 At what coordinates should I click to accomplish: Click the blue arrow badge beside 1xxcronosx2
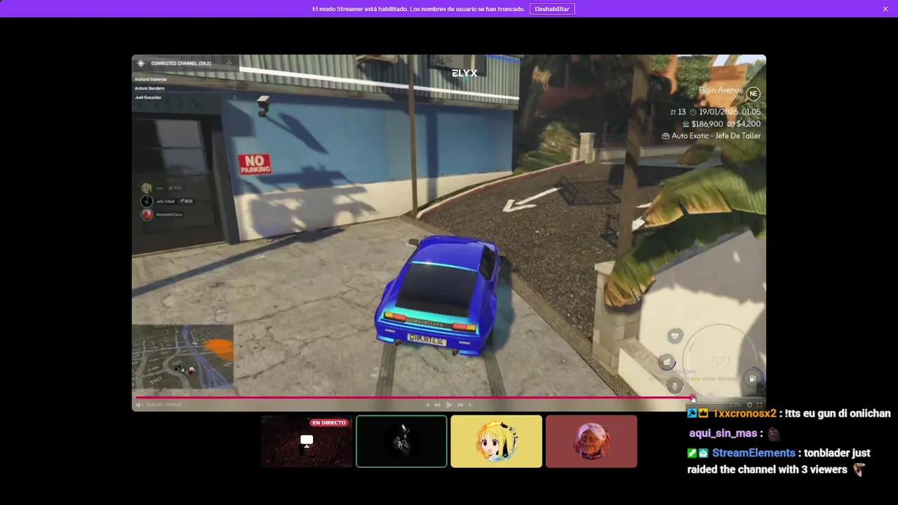[x=692, y=414]
